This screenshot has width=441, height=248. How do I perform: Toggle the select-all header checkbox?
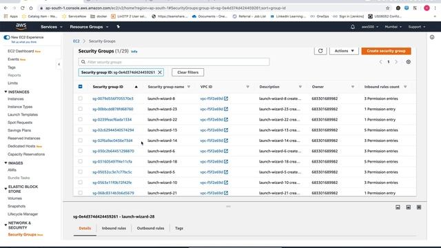[81, 87]
